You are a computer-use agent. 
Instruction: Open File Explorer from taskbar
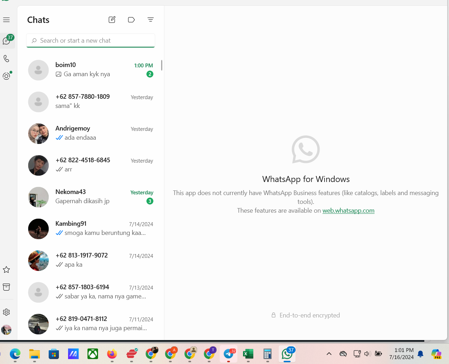point(35,353)
